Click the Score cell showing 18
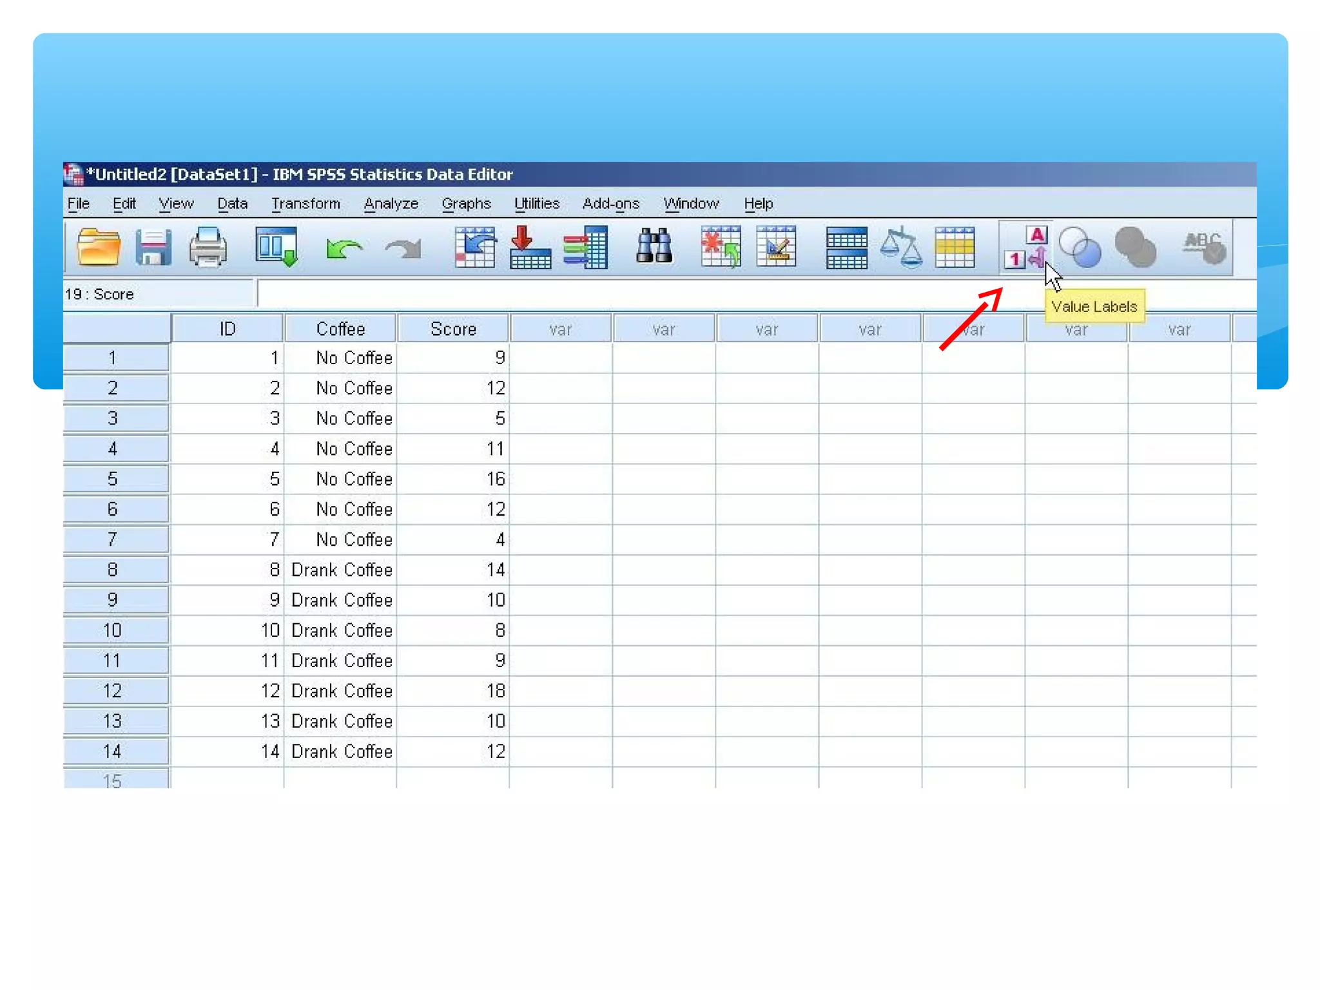 (453, 691)
